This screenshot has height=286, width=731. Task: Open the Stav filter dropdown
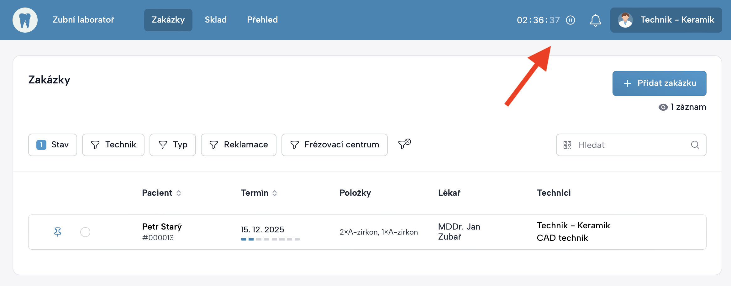click(x=53, y=145)
